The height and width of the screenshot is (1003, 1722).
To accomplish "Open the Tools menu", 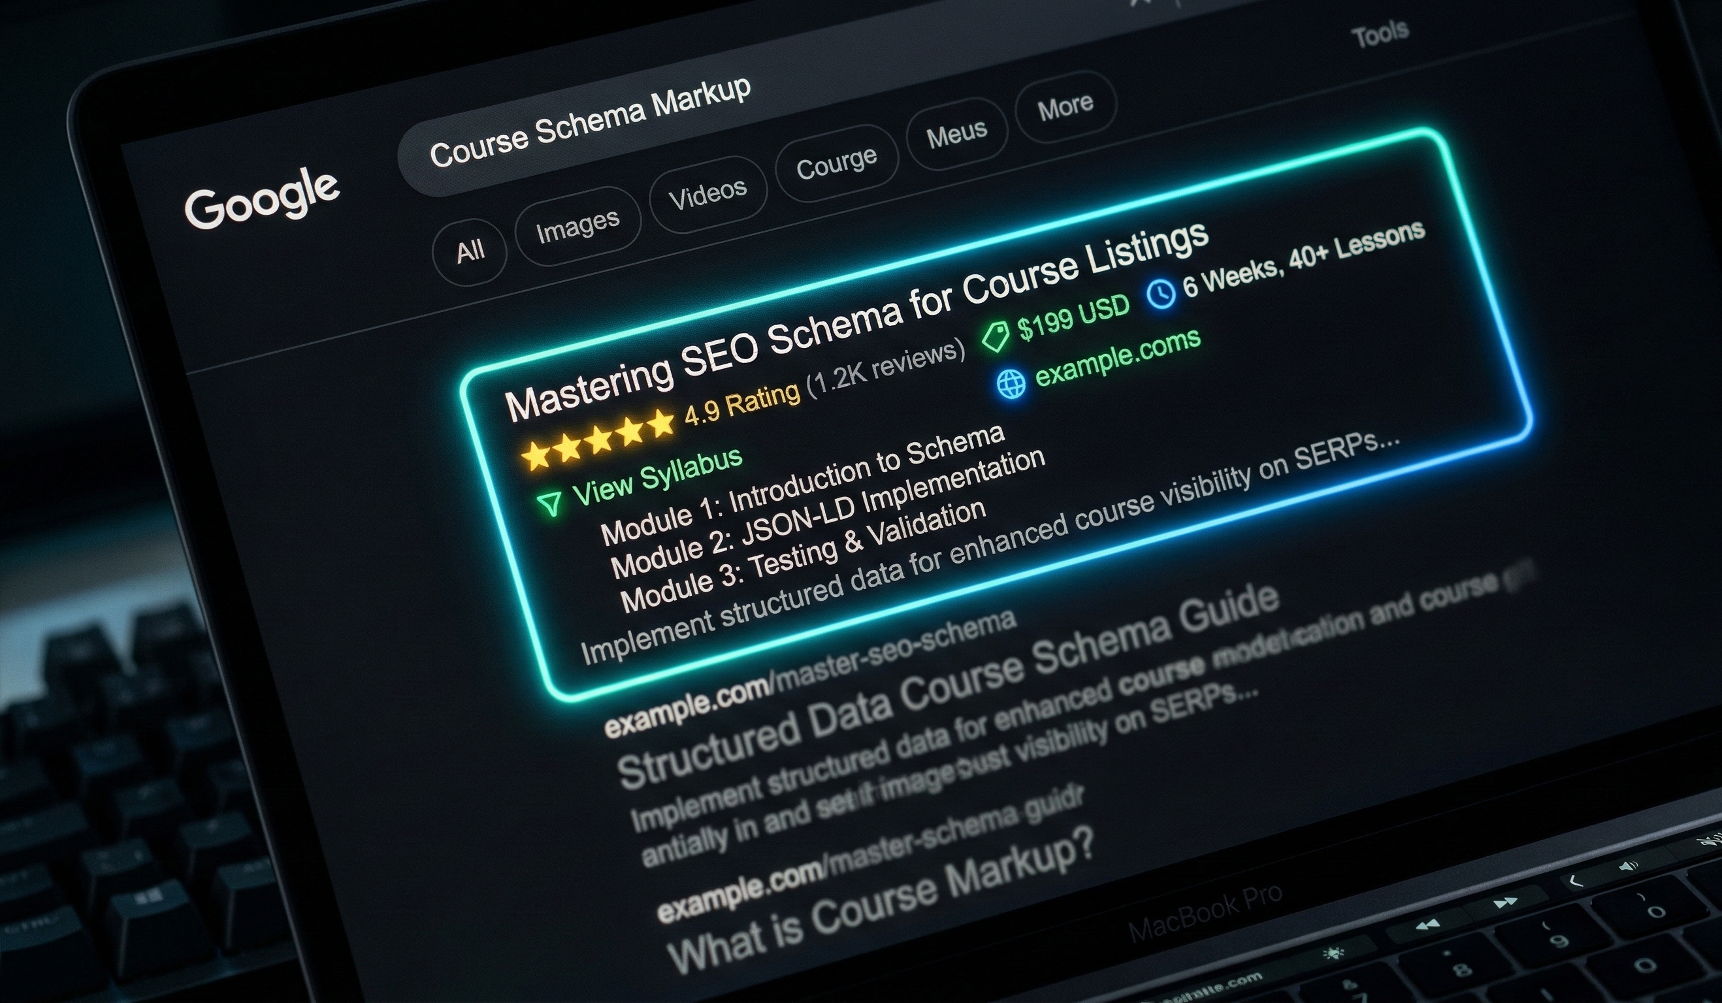I will (1380, 34).
